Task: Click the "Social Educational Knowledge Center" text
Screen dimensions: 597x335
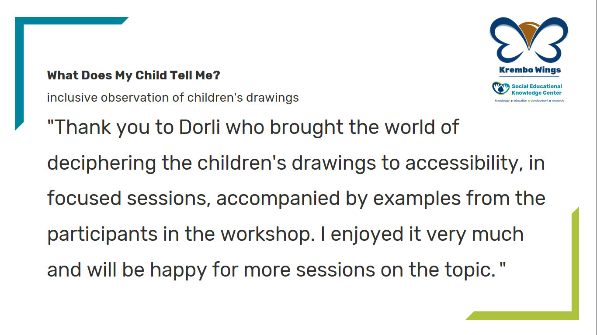Action: (x=537, y=89)
